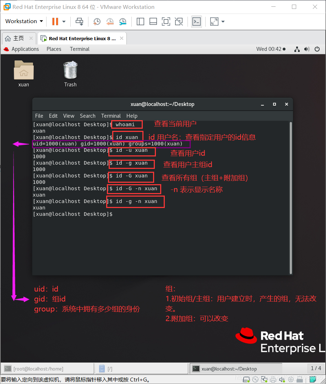Select the Trash icon on desktop

[x=70, y=74]
